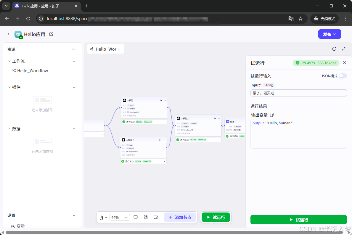Open the comment tool in the canvas toolbar
Viewport: 352px width, 235px height.
[x=136, y=217]
